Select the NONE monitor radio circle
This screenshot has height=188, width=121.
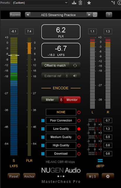click(79, 112)
